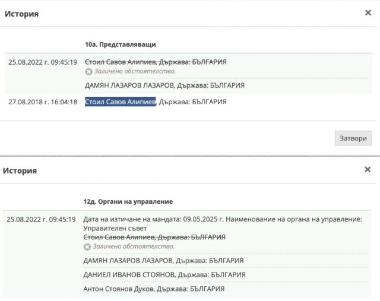This screenshot has width=380, height=301.
Task: Click Заличено обстоятелство label in the 10а section
Action: pos(135,72)
